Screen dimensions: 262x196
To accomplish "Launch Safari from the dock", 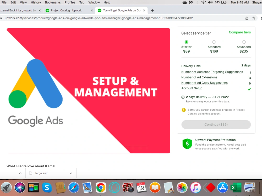I will pyautogui.click(x=74, y=187).
